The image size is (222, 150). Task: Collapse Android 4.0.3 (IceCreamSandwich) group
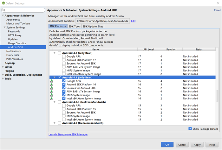pos(54,102)
